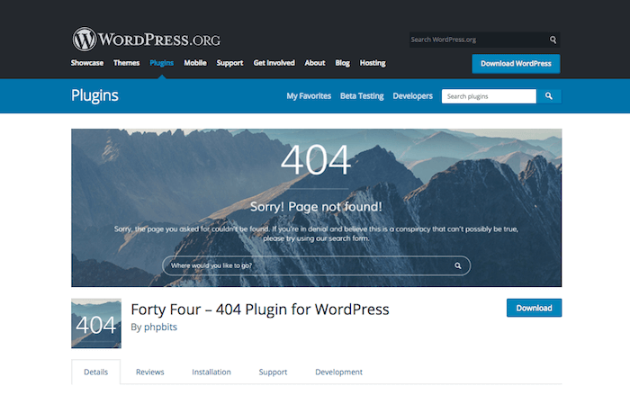
Task: Click the magnifier in the 404 banner search
Action: click(457, 265)
